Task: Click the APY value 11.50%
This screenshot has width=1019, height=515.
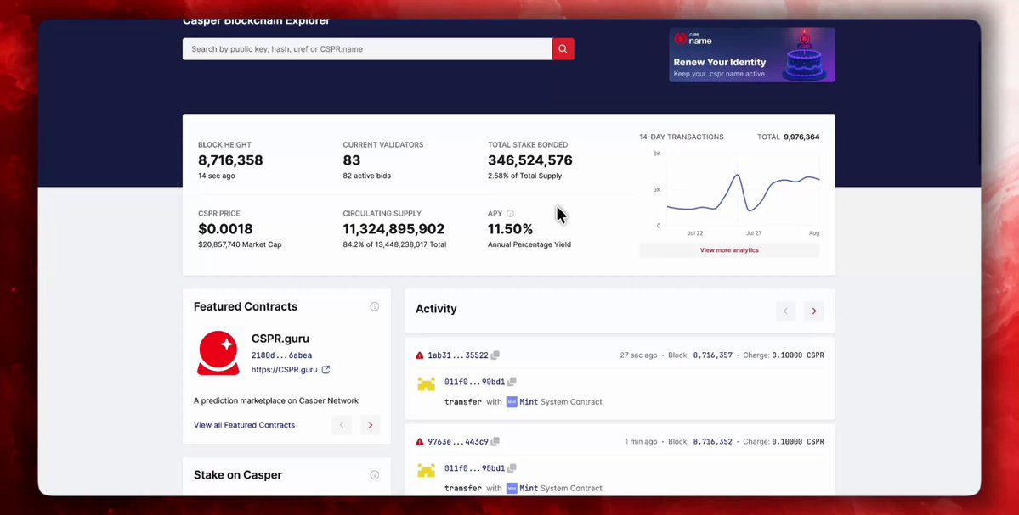Action: (x=510, y=229)
